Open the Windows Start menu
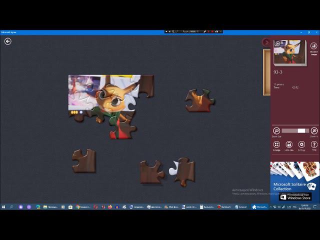The width and height of the screenshot is (320, 240). [3, 207]
